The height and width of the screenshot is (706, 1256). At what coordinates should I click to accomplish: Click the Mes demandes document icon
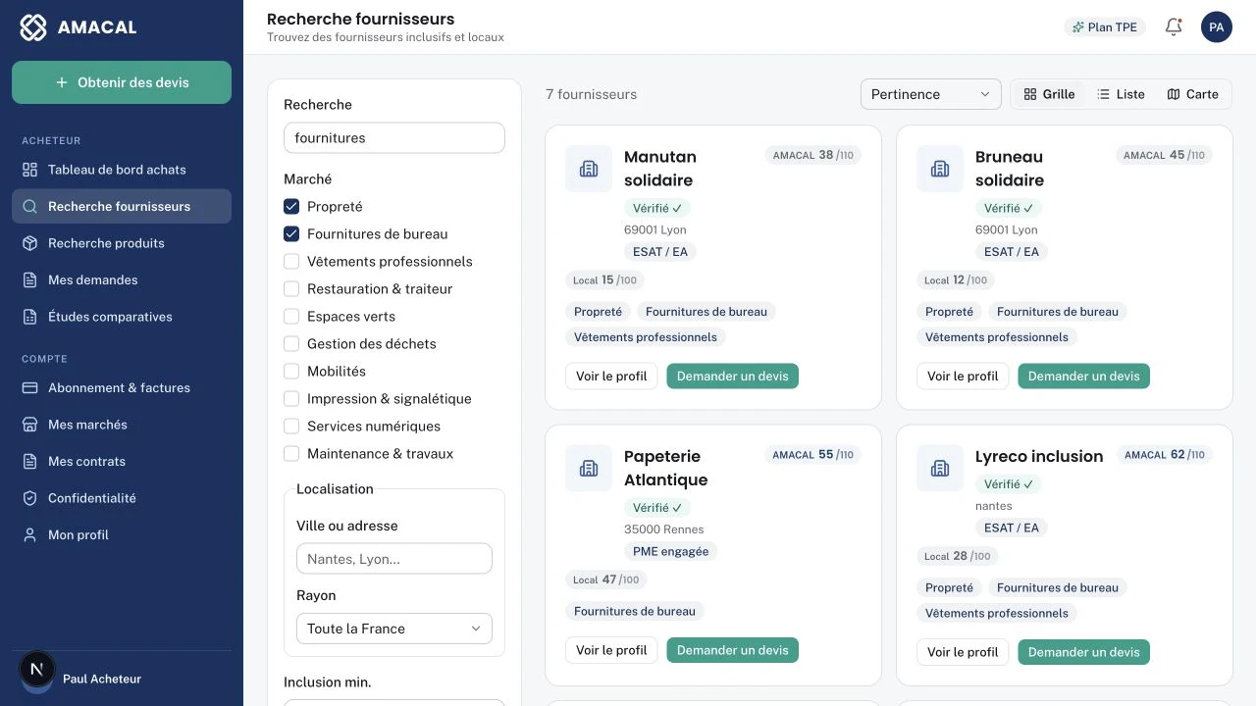(30, 280)
